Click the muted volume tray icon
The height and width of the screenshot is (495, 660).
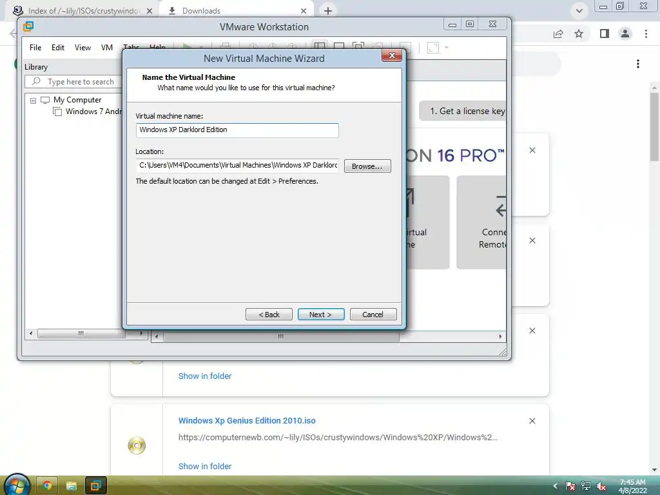click(x=601, y=486)
